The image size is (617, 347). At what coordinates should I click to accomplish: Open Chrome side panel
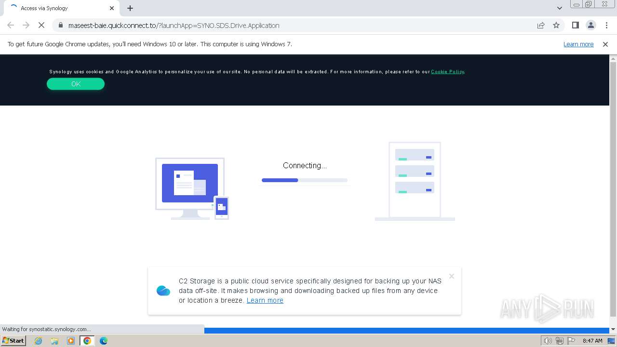[575, 26]
